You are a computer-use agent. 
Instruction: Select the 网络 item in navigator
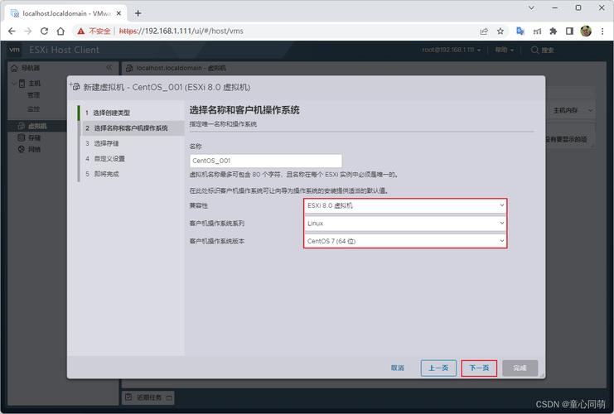(x=34, y=150)
